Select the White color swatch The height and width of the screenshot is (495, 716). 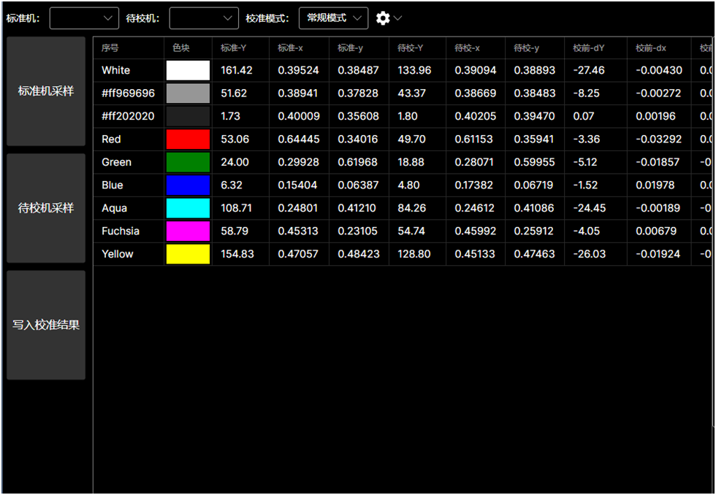[x=188, y=70]
